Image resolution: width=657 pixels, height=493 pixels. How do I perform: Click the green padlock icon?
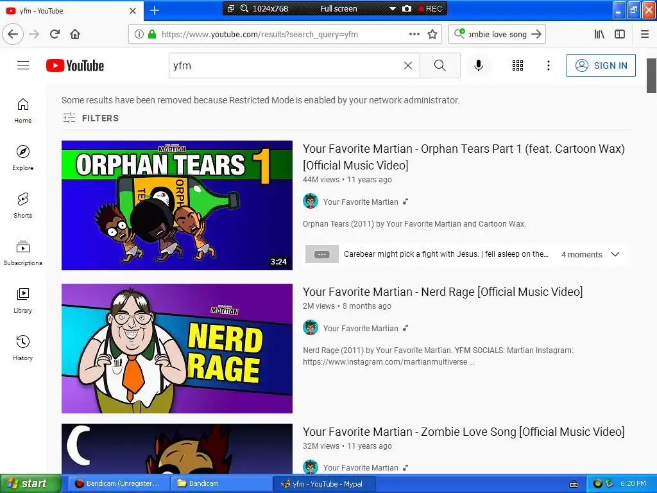152,35
